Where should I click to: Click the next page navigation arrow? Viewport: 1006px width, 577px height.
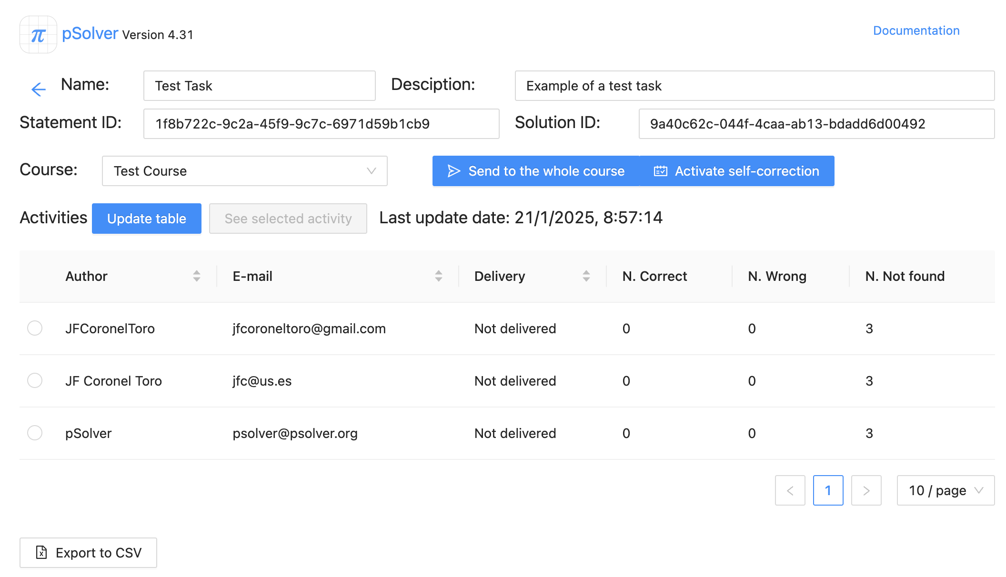point(866,490)
